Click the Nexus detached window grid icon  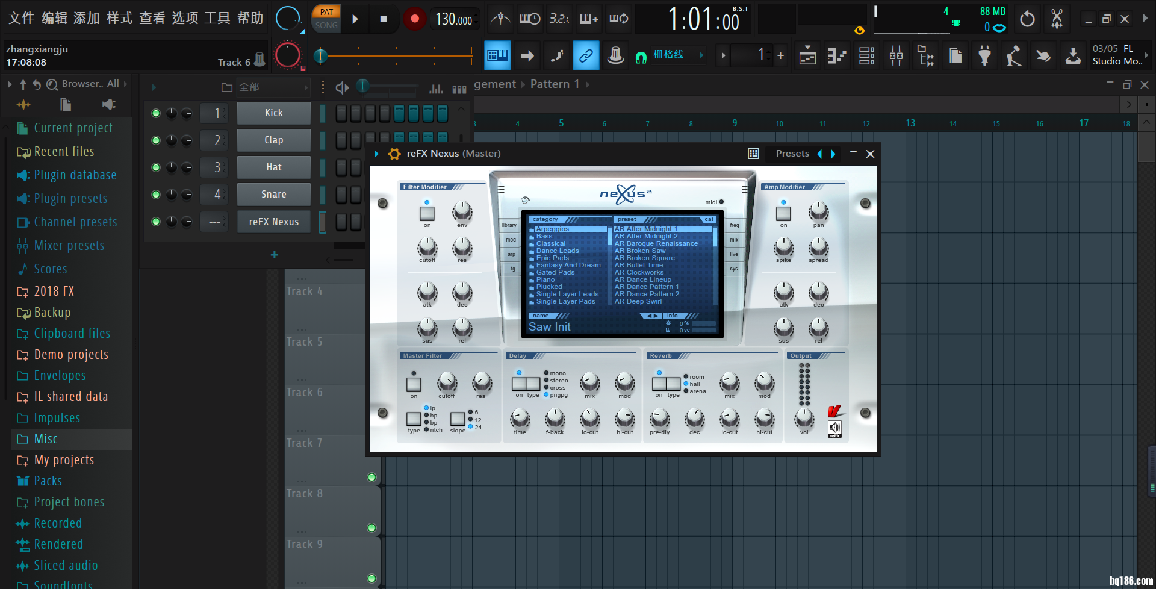tap(753, 154)
